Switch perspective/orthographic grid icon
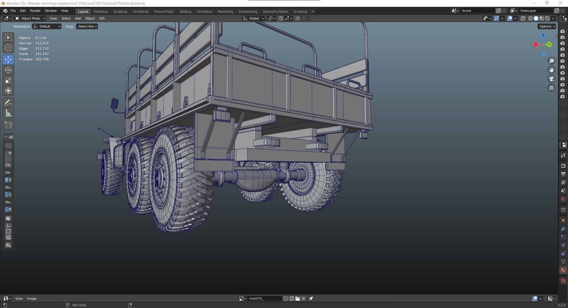This screenshot has width=568, height=308. click(x=551, y=88)
